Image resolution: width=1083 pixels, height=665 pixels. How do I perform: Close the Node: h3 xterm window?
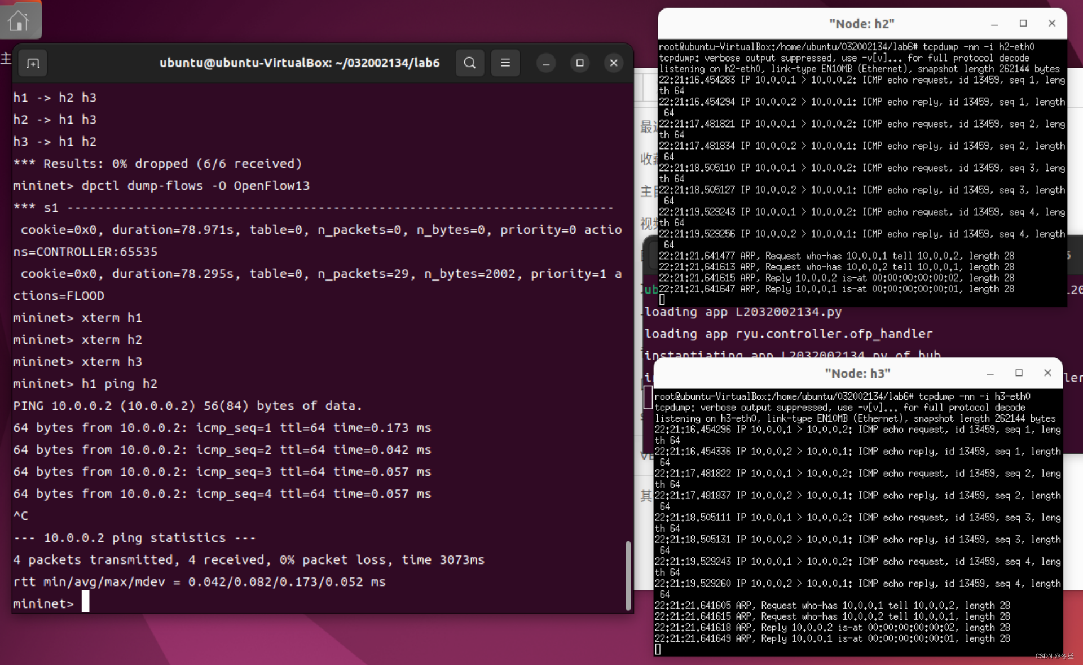click(x=1047, y=373)
